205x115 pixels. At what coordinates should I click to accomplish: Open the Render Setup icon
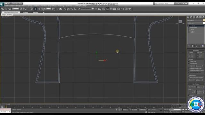click(x=123, y=9)
